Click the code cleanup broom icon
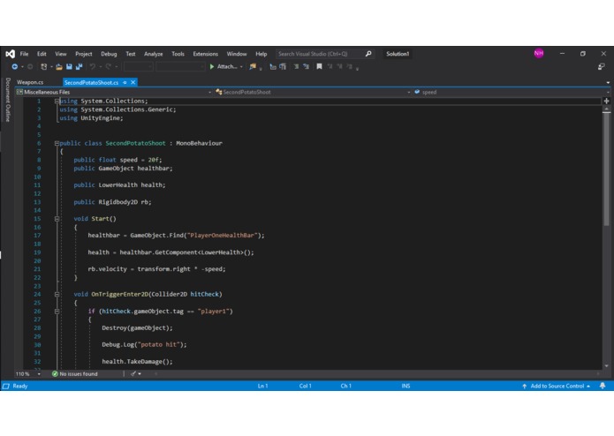Viewport: 614px width, 436px height. coord(133,374)
